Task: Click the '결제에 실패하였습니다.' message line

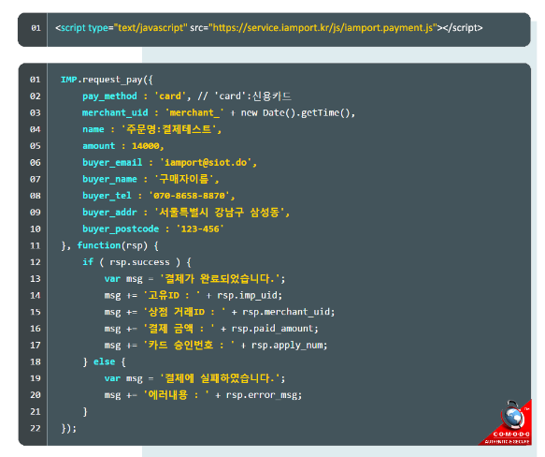Action: pyautogui.click(x=194, y=378)
